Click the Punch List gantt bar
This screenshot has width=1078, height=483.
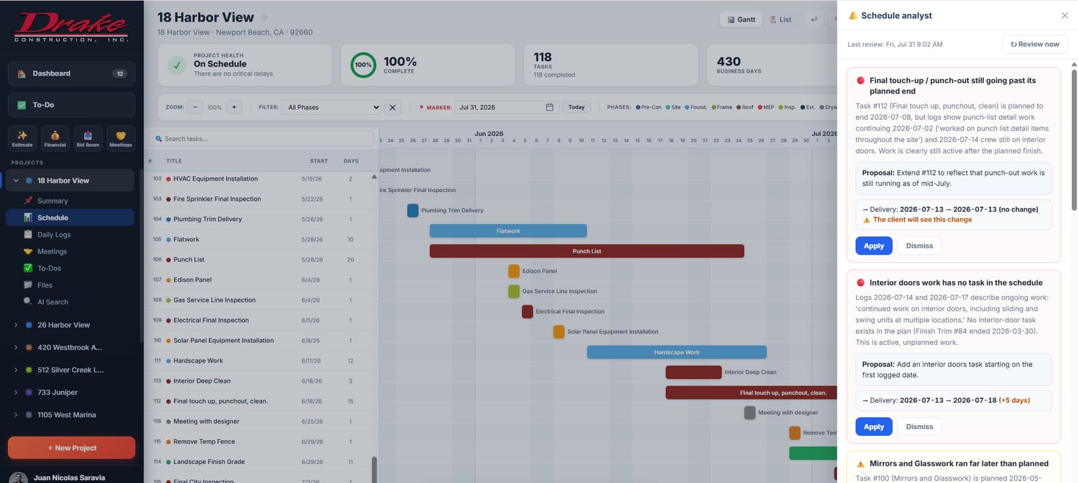click(587, 251)
